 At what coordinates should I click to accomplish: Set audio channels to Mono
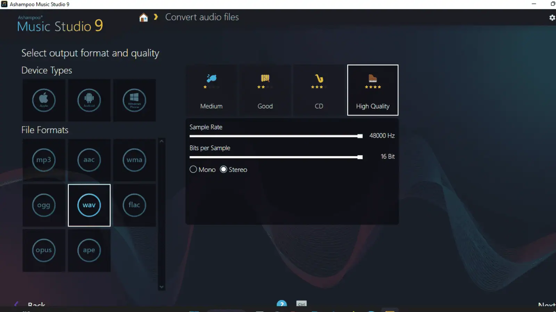203,170
